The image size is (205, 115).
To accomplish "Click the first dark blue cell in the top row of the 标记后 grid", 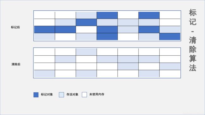I will (107, 15).
